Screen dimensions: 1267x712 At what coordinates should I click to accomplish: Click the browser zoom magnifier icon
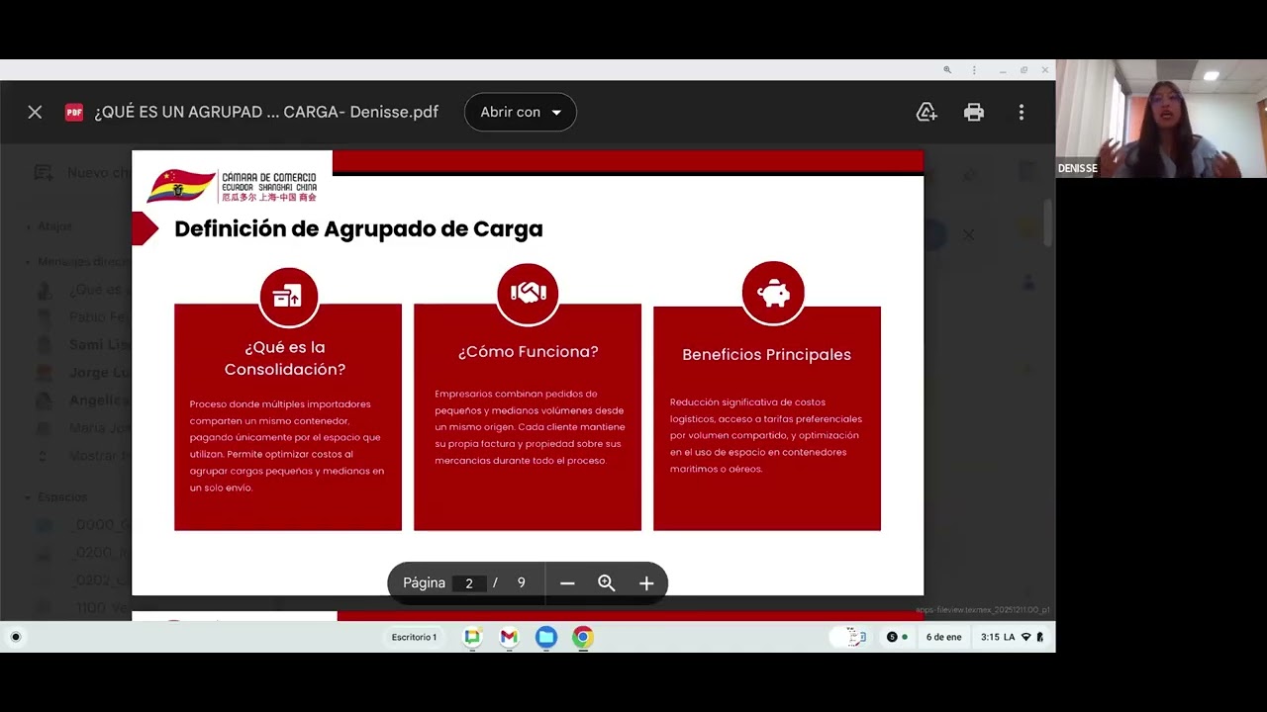(947, 70)
